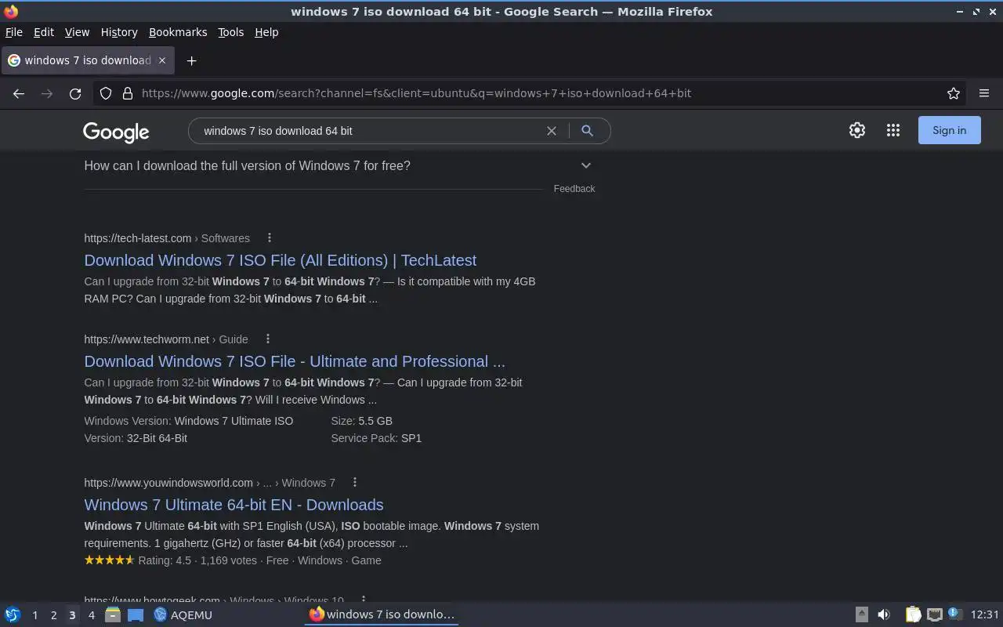
Task: Open the Tools menu
Action: click(x=230, y=32)
